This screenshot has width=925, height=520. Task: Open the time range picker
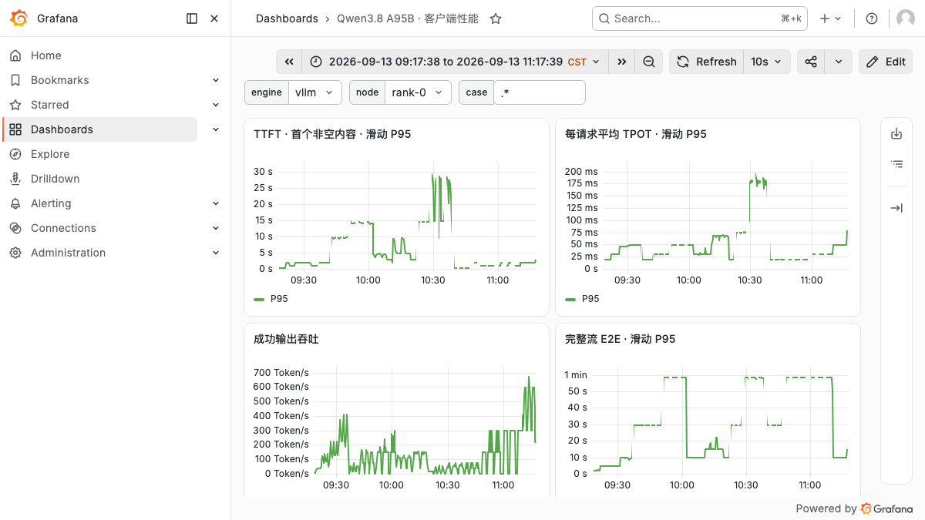pos(455,62)
